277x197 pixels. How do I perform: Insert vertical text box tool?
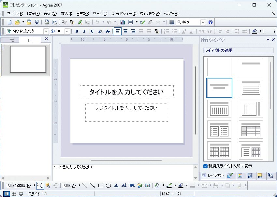coord(124,185)
